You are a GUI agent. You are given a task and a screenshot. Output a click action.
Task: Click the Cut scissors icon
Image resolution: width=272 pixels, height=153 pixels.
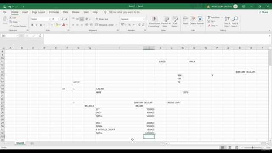[x=11, y=17]
